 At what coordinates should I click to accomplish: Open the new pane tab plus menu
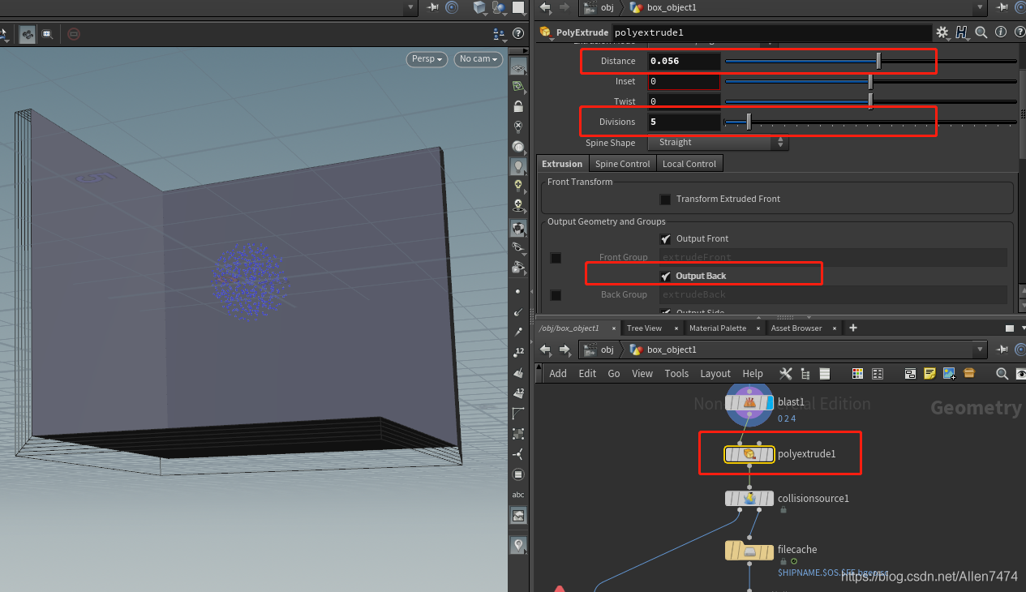852,328
